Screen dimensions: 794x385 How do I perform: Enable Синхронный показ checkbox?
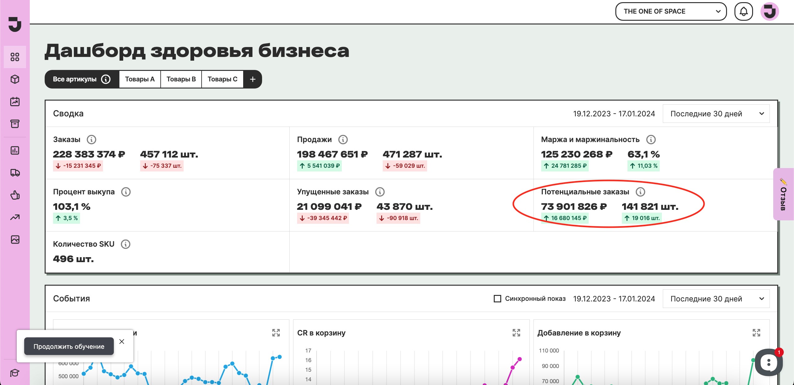point(497,299)
